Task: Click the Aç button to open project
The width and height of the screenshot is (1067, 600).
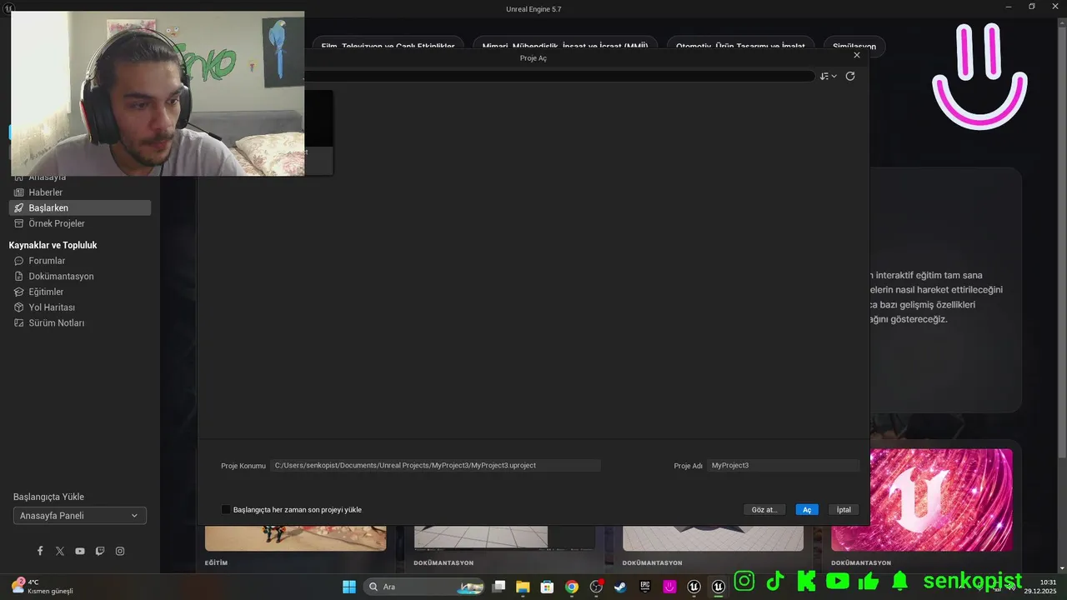Action: click(807, 509)
